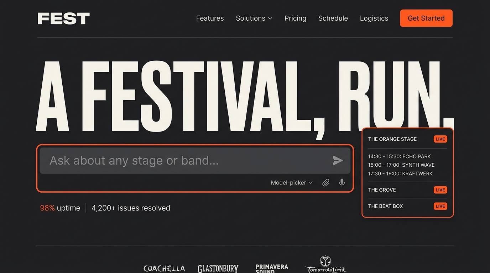The width and height of the screenshot is (490, 273).
Task: Click the microphone voice input icon
Action: point(342,183)
